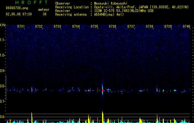Image resolution: width=194 pixels, height=123 pixels.
Task: Click the HROFFT title text
Action: click(x=32, y=2)
